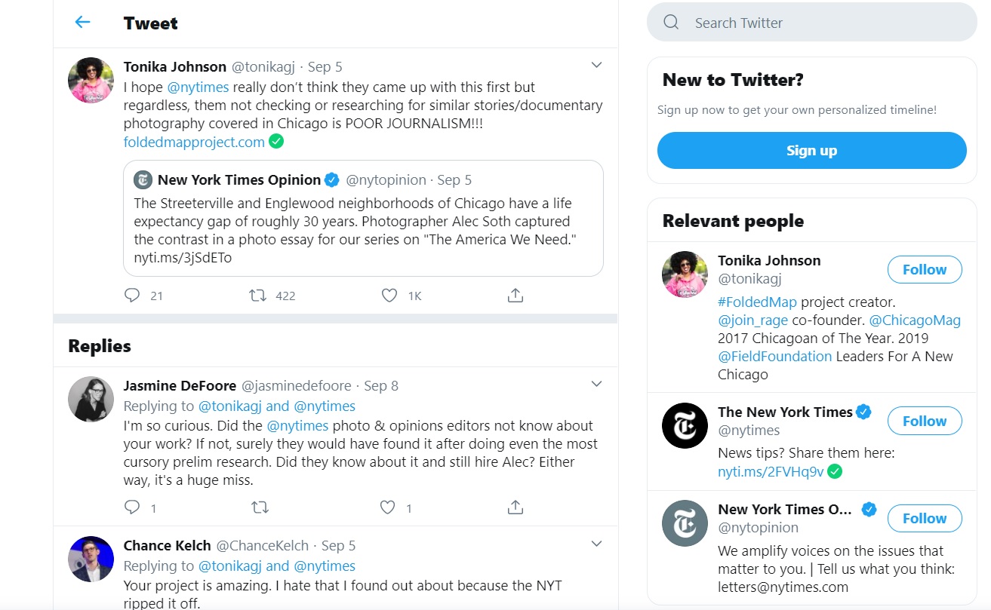This screenshot has height=610, width=991.
Task: Share Jasmine DeFoore's reply
Action: (x=516, y=507)
